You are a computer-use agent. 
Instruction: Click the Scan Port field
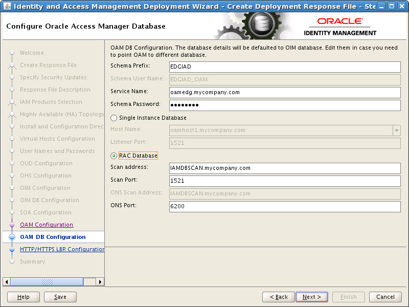coord(285,181)
